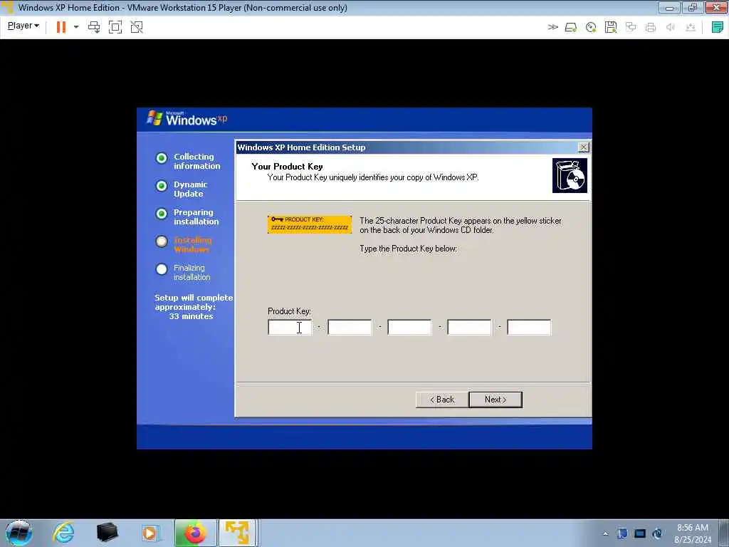The width and height of the screenshot is (729, 547).
Task: Open Windows Media Player from taskbar
Action: coord(150,533)
